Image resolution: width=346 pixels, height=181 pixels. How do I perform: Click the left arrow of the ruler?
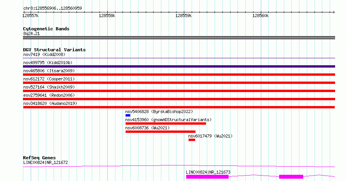pos(24,12)
